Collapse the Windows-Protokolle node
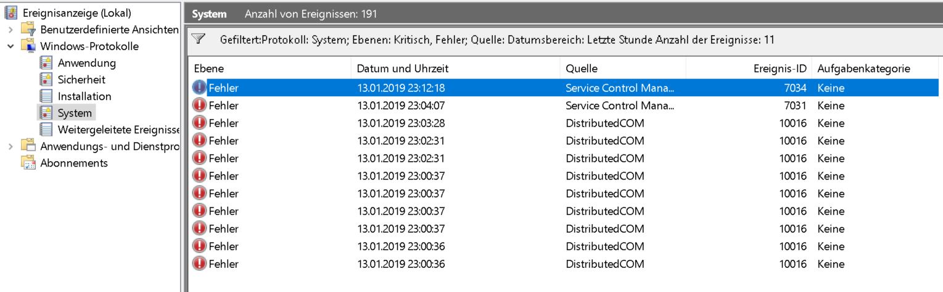Viewport: 943px width, 292px height. click(9, 46)
